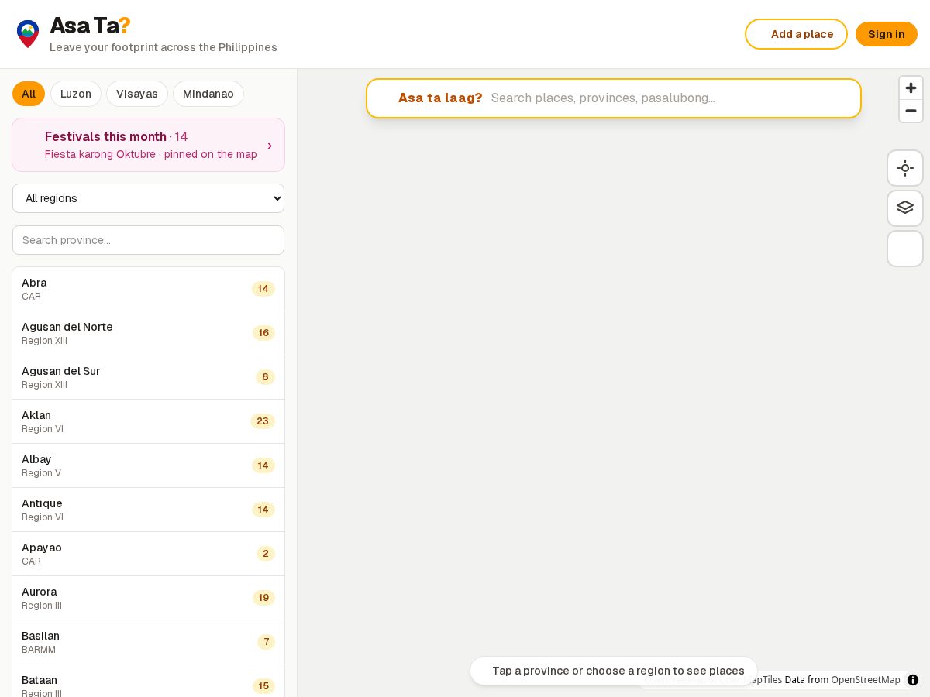Click Aklan's 23 places count badge

click(x=263, y=421)
